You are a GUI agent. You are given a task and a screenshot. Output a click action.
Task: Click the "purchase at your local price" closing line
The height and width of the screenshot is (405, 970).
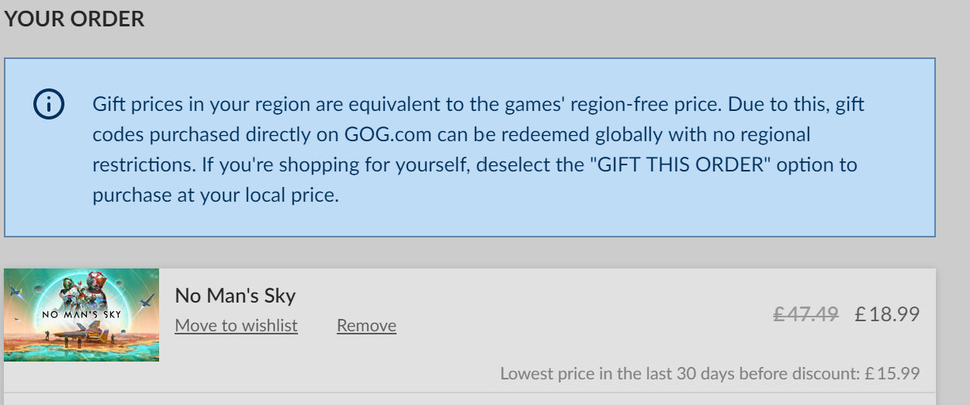click(216, 196)
